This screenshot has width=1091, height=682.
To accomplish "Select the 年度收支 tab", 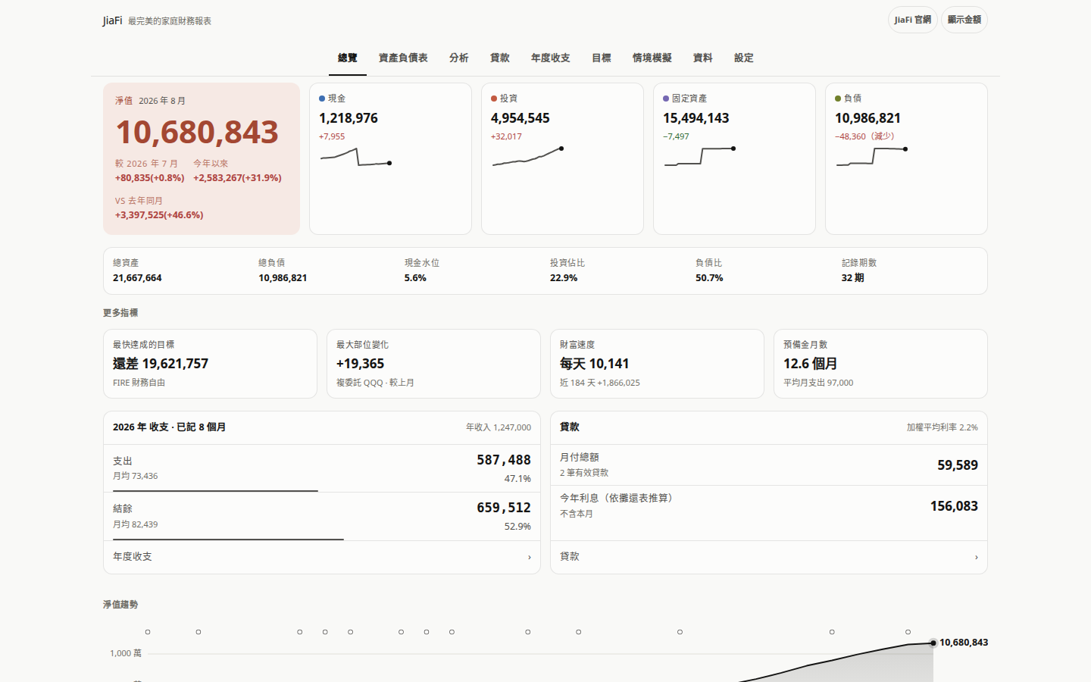I will tap(551, 58).
